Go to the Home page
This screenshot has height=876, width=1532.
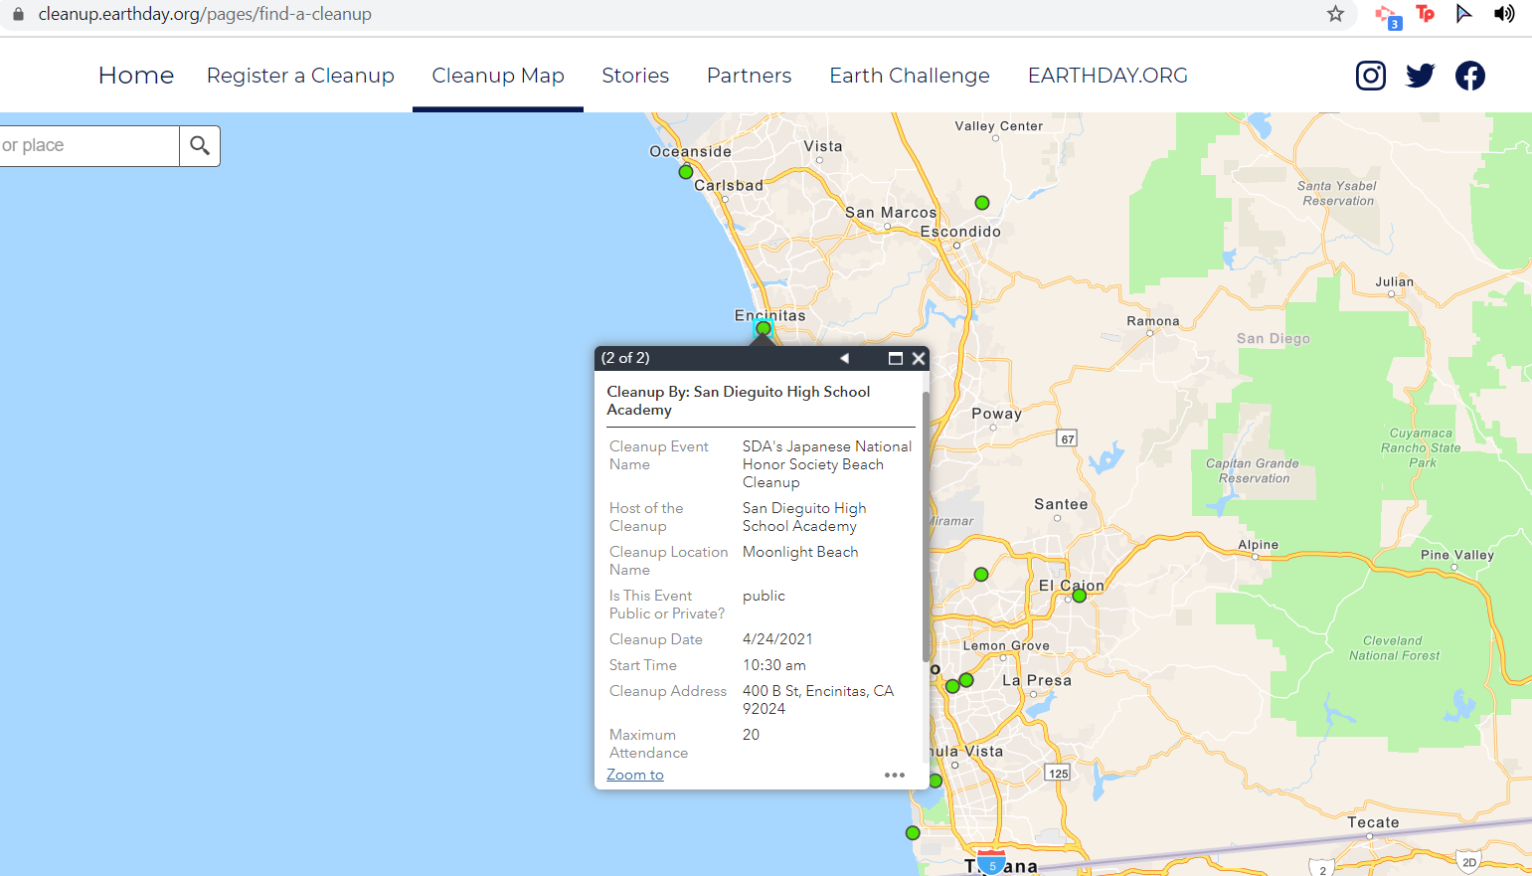tap(136, 76)
